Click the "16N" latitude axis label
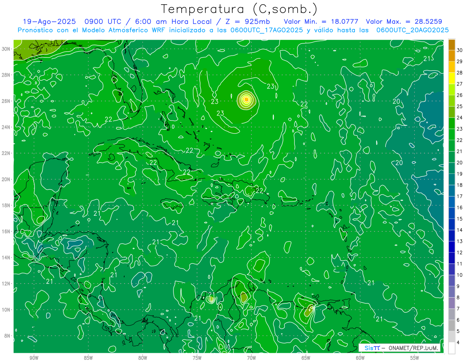The height and width of the screenshot is (363, 470). pos(6,231)
